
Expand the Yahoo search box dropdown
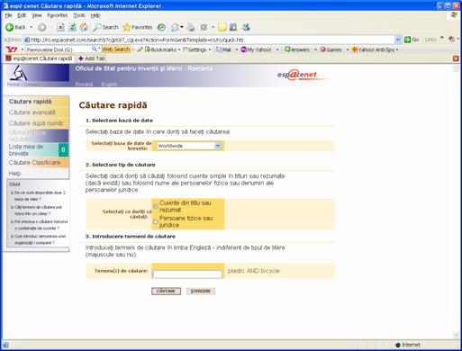99,49
